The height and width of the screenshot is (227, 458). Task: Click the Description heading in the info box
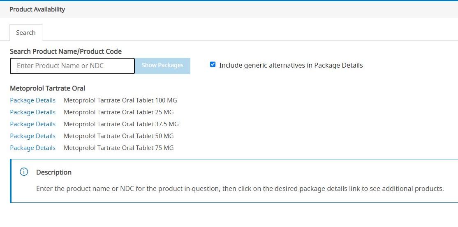click(54, 173)
